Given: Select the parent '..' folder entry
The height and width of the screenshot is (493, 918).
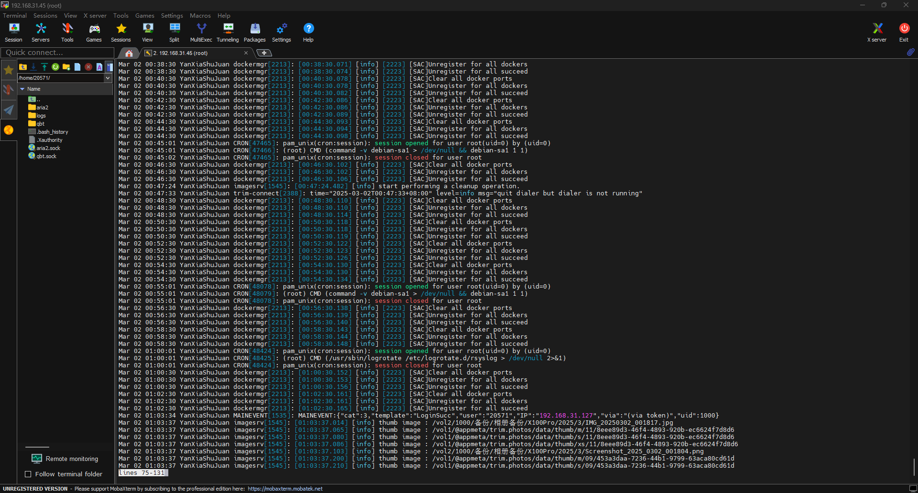Looking at the screenshot, I should (34, 99).
